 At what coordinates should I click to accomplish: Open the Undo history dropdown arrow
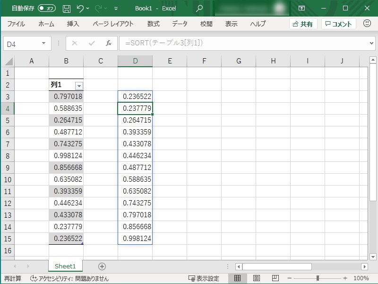click(88, 9)
